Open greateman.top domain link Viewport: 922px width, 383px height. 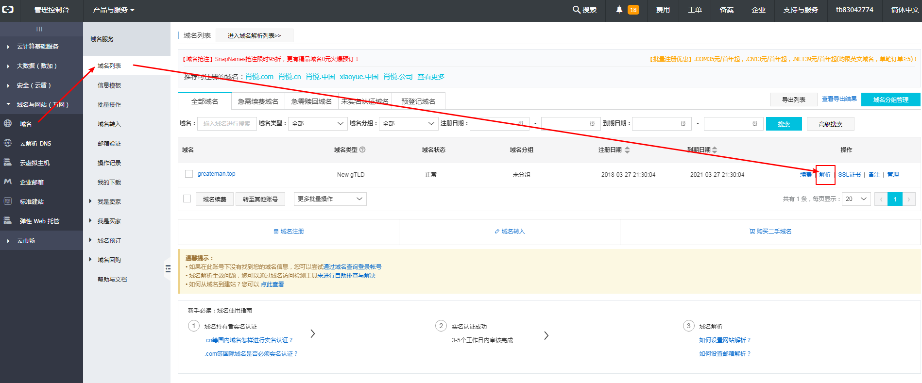[216, 174]
